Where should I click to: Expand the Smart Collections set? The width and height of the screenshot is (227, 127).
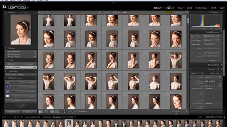point(6,74)
